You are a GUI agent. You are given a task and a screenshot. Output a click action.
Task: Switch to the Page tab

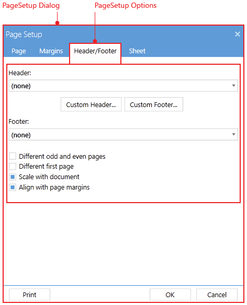pyautogui.click(x=19, y=51)
